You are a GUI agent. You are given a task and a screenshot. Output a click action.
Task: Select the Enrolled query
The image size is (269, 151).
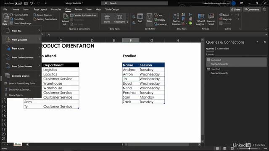[x=236, y=71]
